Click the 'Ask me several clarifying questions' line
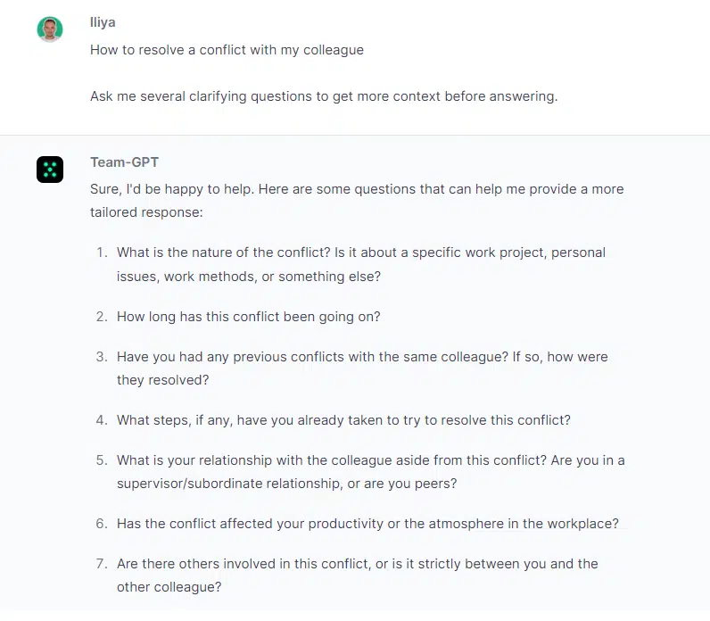Screen dimensions: 710x621 pos(324,96)
